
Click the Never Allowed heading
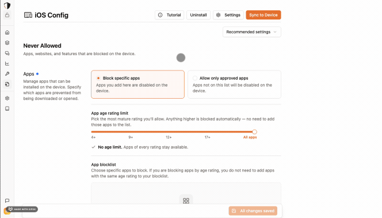point(42,46)
